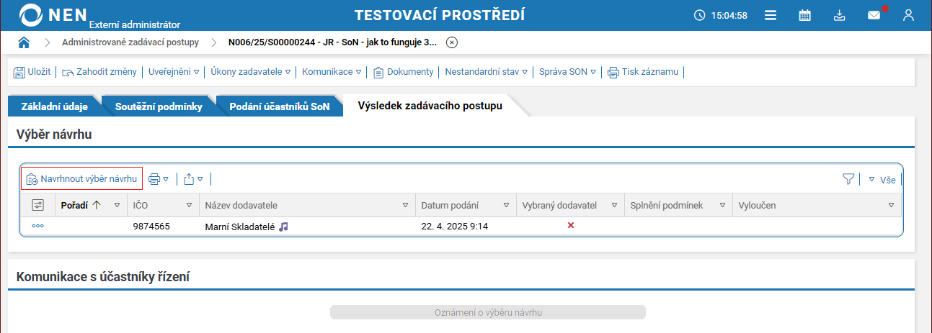Open the Správa SON dropdown
The height and width of the screenshot is (333, 932).
click(x=568, y=72)
